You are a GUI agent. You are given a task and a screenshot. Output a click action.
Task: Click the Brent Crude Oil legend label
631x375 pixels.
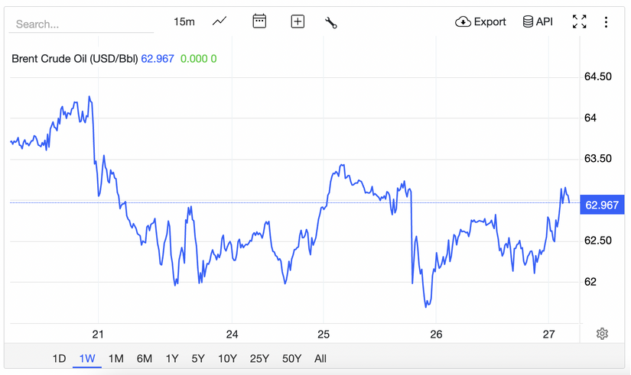tap(74, 58)
